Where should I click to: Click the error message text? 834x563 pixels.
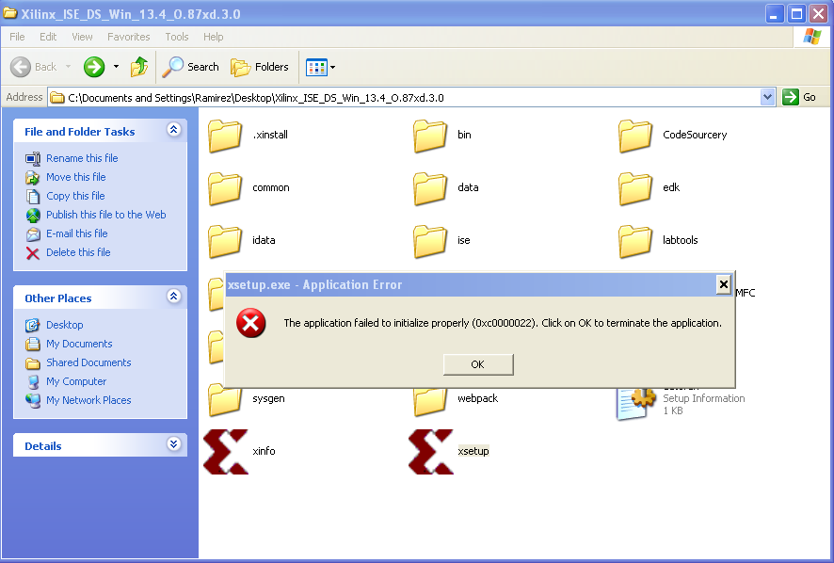pyautogui.click(x=503, y=323)
